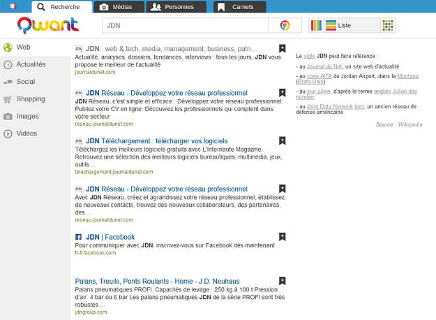Open 'JDN Téléchargement' result link
Image resolution: width=436 pixels, height=320 pixels.
[156, 141]
